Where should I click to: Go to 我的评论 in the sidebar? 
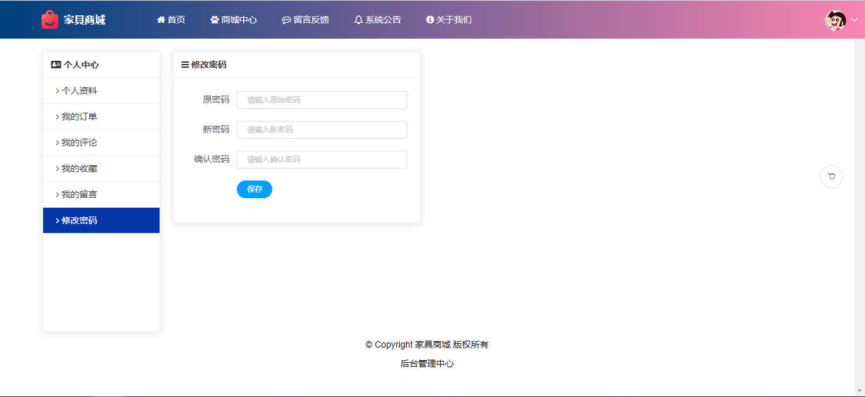point(79,142)
